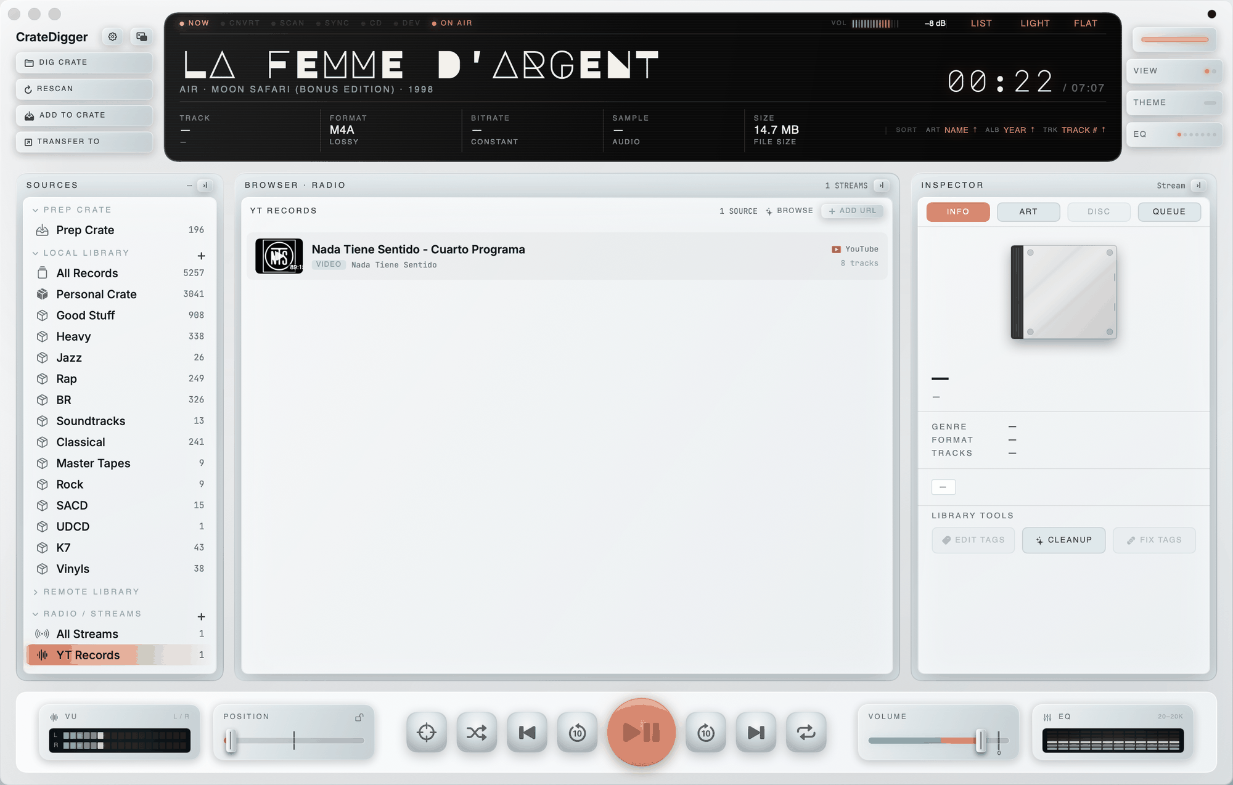Click the VU meter waveform icon
This screenshot has height=785, width=1233.
point(54,717)
